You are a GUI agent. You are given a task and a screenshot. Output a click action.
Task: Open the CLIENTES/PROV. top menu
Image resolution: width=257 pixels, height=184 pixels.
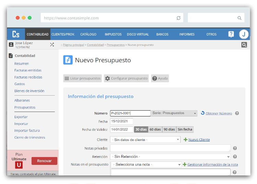pos(63,34)
